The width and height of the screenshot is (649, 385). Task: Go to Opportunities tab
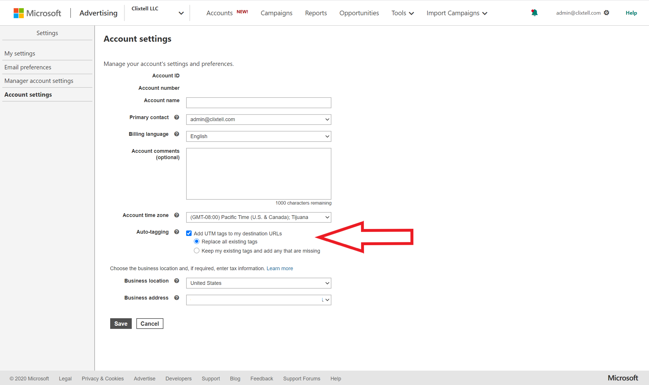pos(359,13)
